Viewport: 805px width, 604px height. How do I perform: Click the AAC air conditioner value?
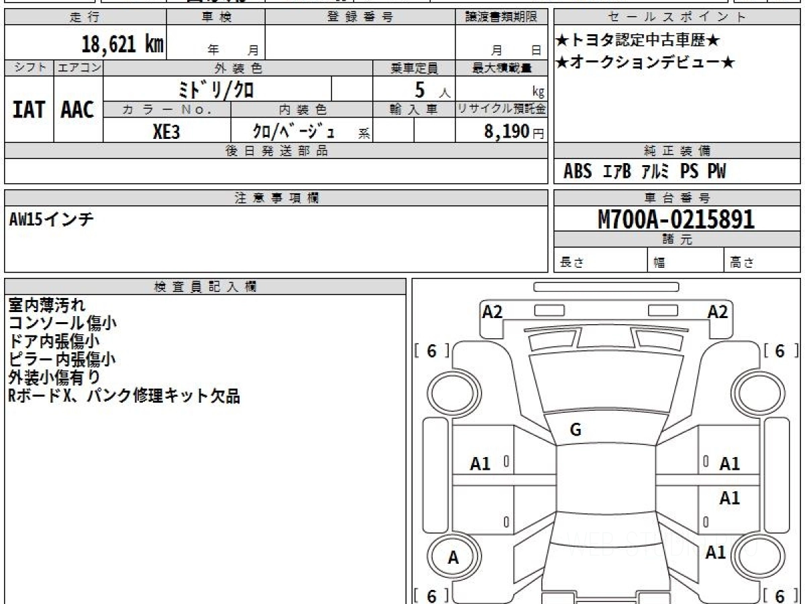78,109
